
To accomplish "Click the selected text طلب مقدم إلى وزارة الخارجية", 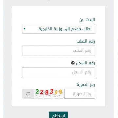I will click(x=64, y=29).
